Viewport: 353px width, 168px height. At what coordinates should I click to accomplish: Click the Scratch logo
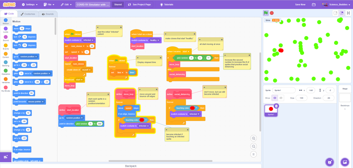click(9, 4)
